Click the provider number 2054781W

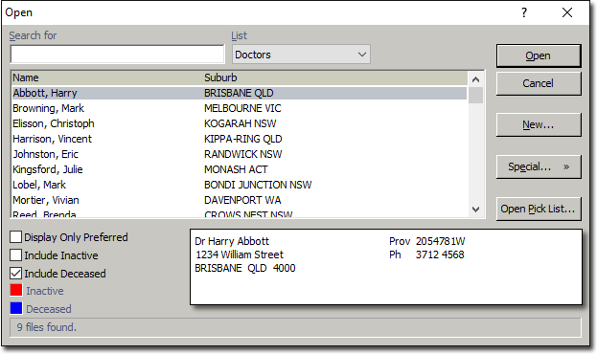tap(440, 241)
